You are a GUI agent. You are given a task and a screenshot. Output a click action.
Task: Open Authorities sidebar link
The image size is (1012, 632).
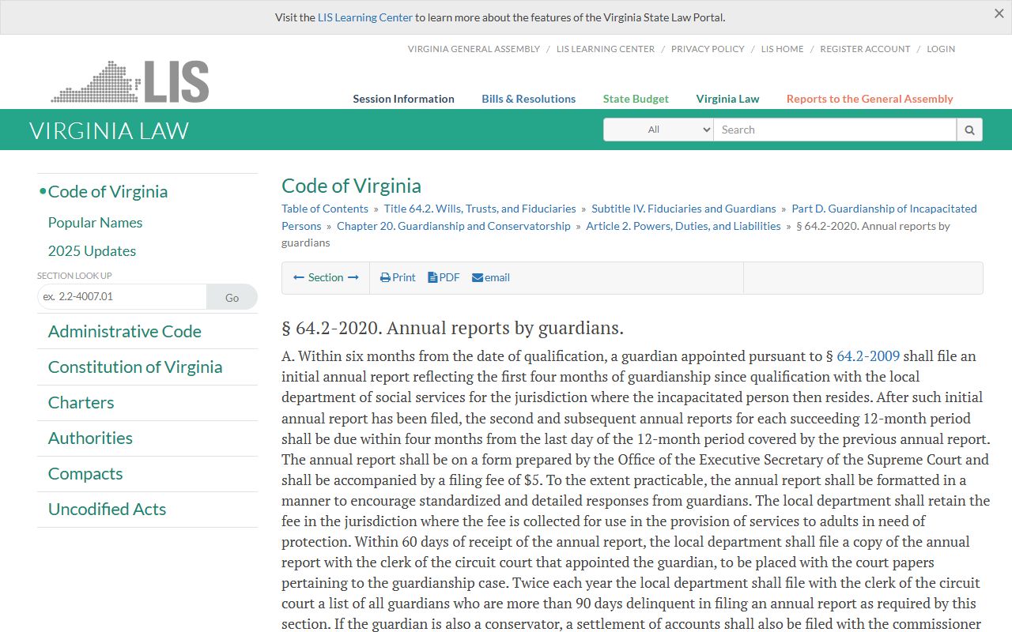[x=90, y=438]
